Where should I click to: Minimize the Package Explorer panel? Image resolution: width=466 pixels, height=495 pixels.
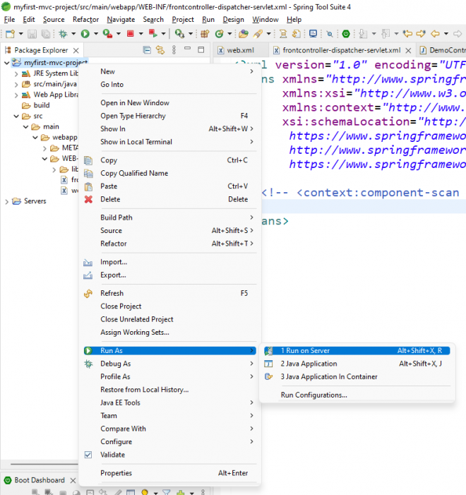(x=188, y=49)
